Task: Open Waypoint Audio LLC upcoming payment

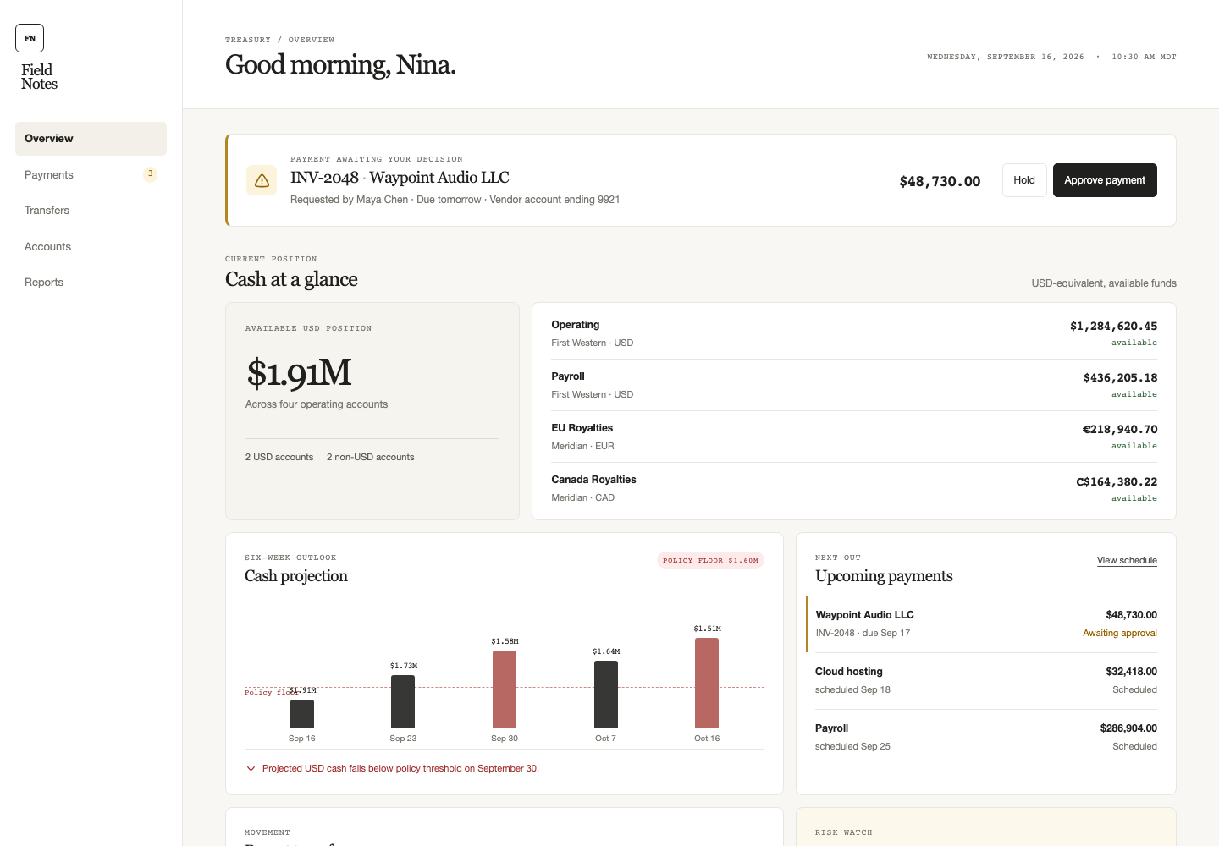Action: coord(982,624)
